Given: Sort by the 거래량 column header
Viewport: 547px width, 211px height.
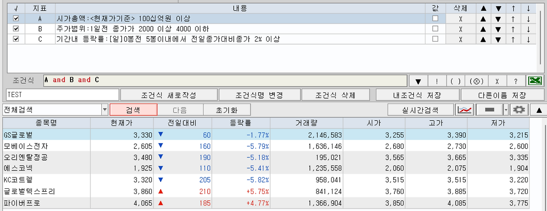Looking at the screenshot, I should tap(308, 123).
